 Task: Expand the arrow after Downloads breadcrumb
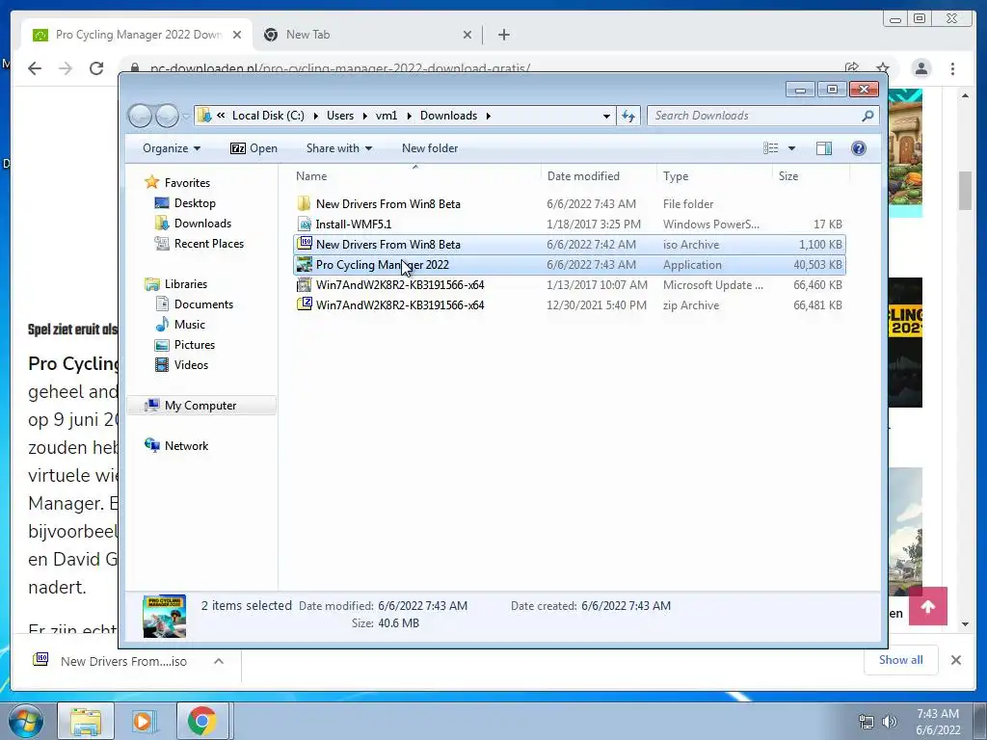[x=488, y=116]
